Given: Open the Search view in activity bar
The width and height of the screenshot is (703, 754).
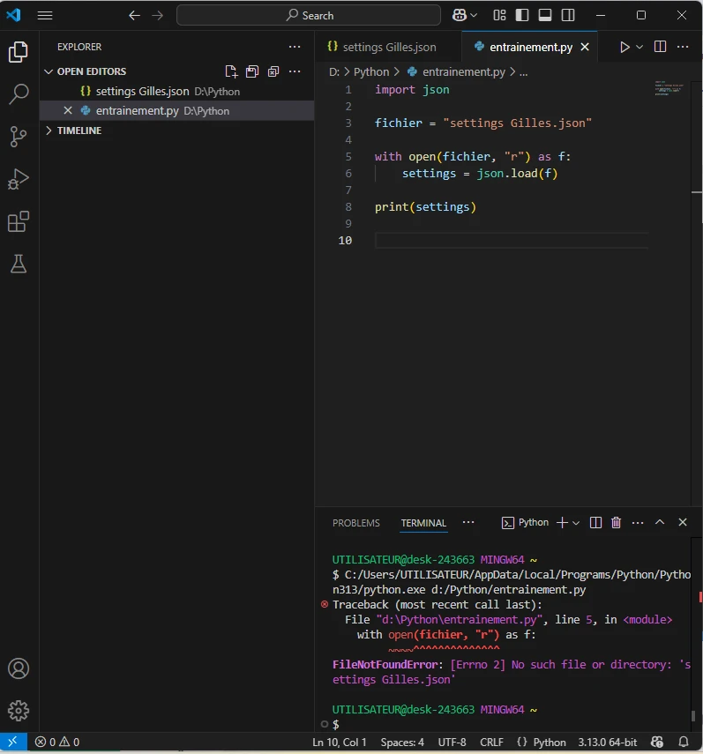Looking at the screenshot, I should [x=19, y=93].
